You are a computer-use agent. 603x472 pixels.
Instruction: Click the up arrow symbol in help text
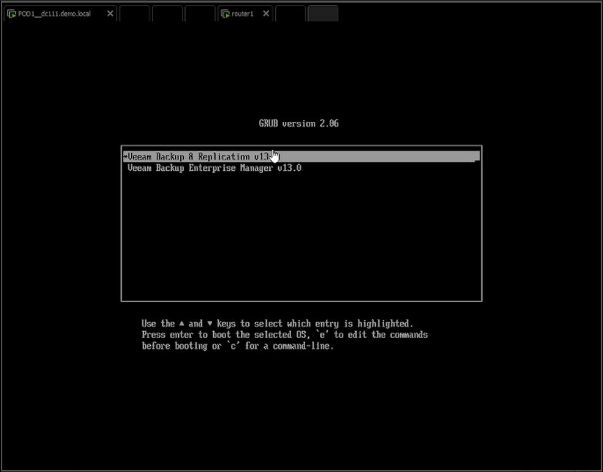click(x=182, y=323)
